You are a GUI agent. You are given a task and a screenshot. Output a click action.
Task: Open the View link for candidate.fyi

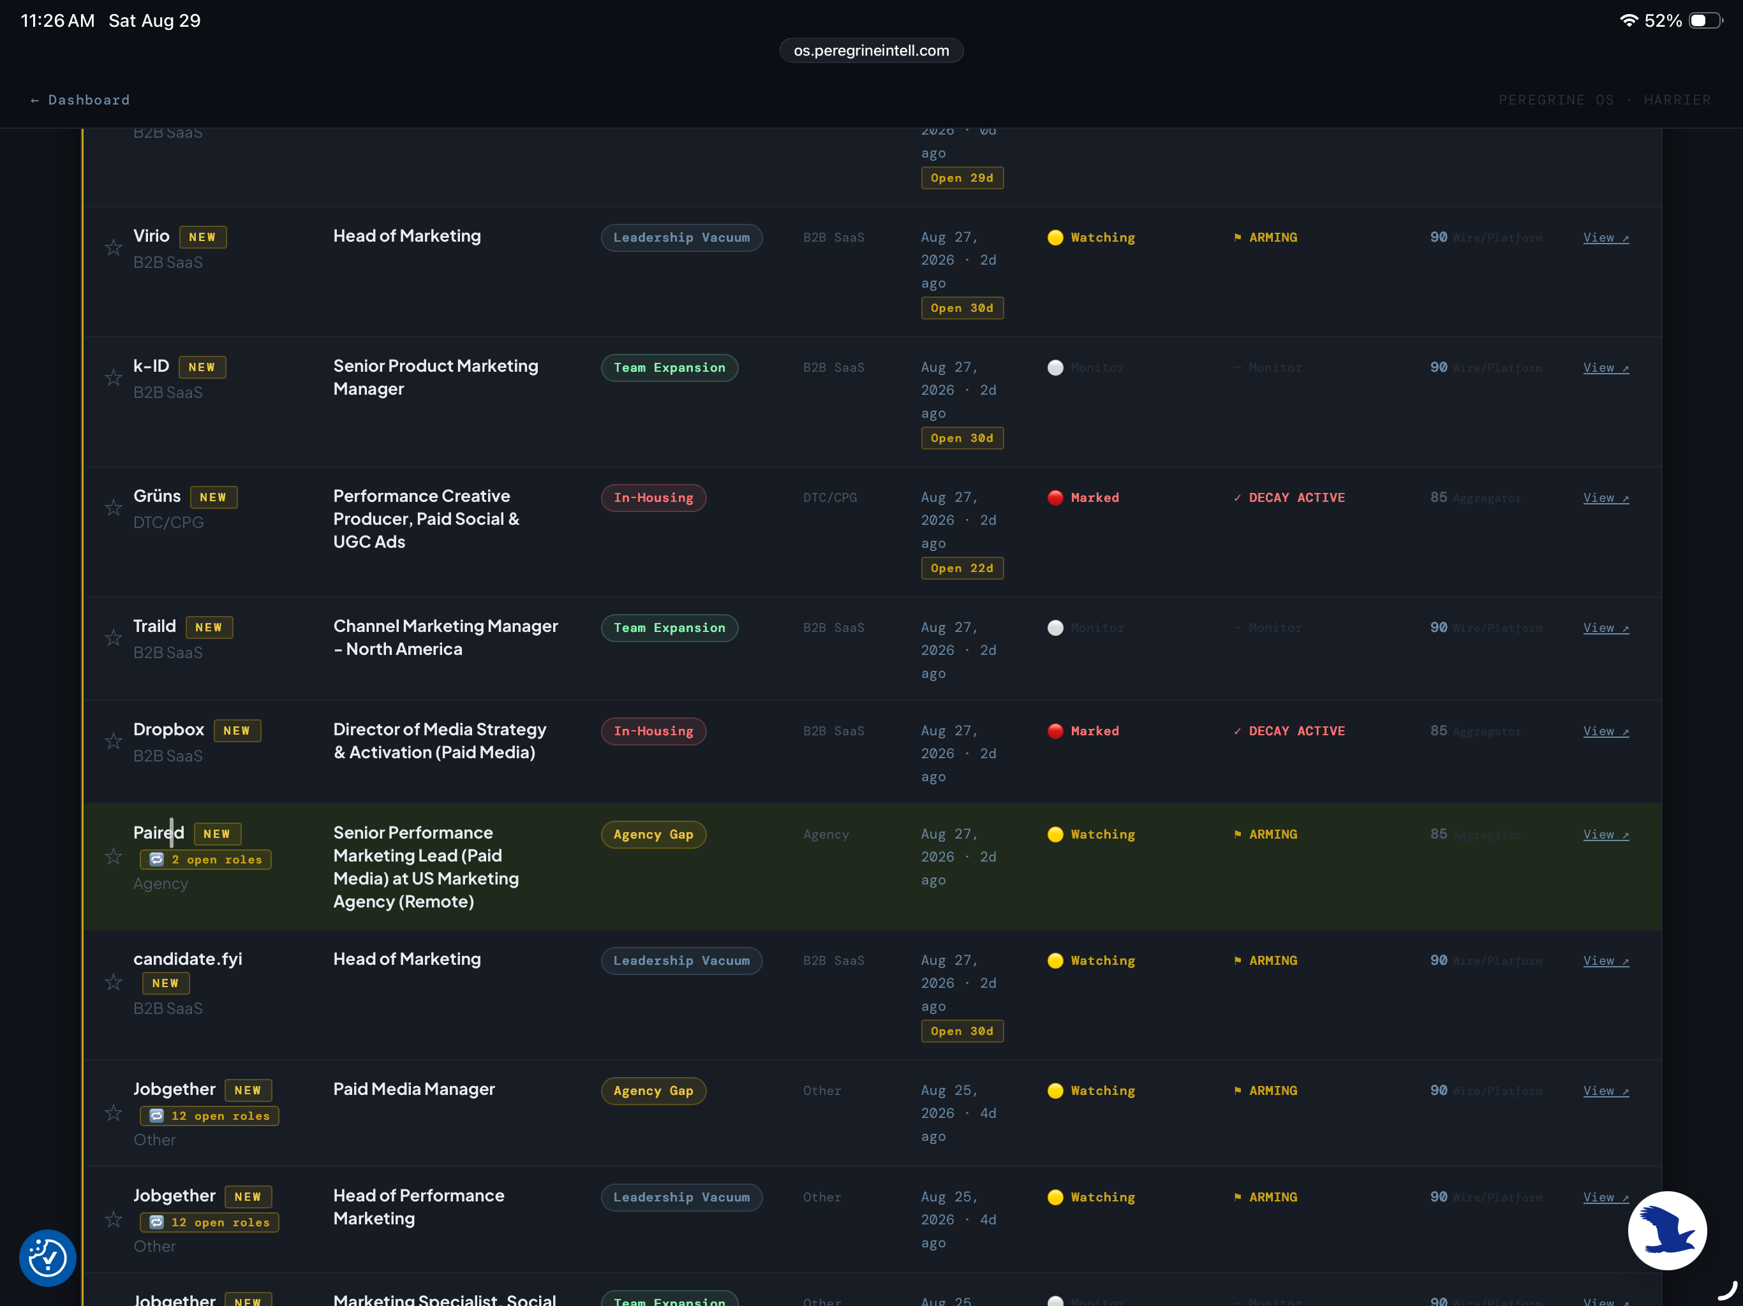click(1606, 961)
